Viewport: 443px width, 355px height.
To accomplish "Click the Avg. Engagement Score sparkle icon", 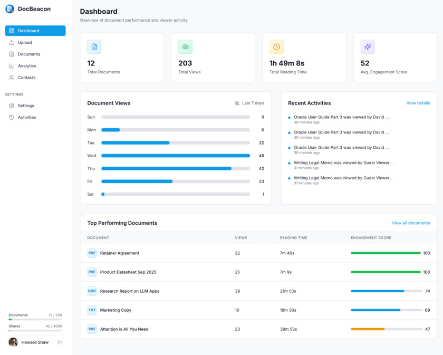I will tap(368, 47).
